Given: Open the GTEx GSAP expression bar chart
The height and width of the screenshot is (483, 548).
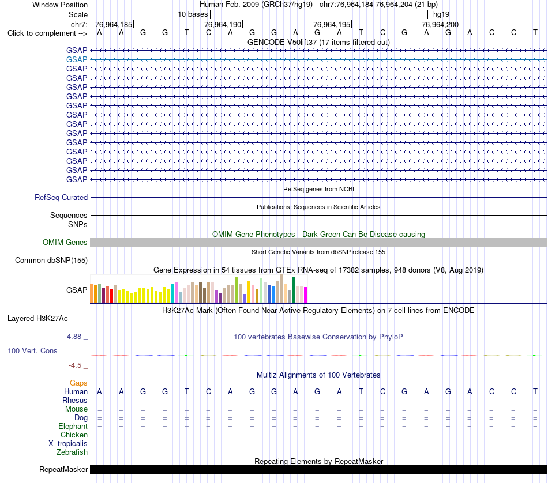Looking at the screenshot, I should coord(198,288).
